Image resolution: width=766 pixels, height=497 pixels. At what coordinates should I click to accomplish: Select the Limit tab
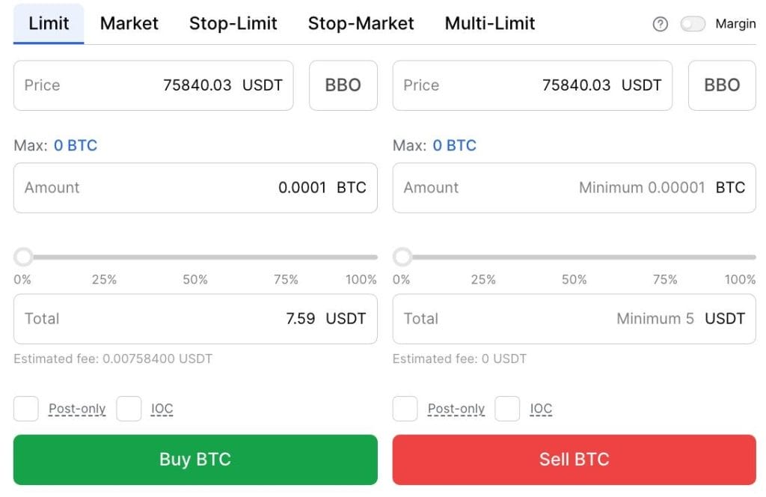[x=48, y=23]
